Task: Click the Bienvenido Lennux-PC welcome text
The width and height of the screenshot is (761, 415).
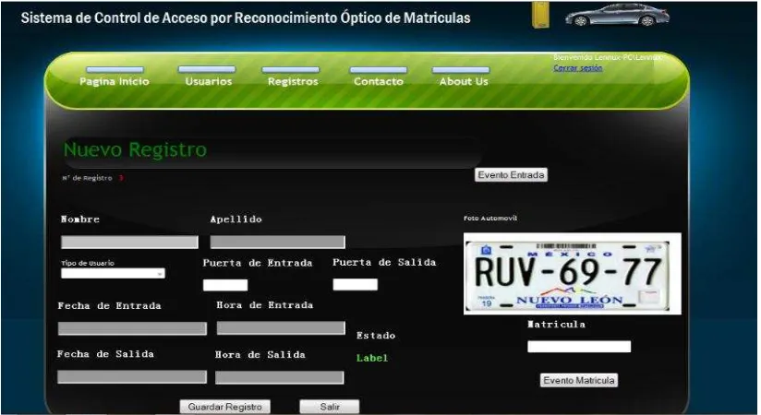Action: tap(608, 57)
